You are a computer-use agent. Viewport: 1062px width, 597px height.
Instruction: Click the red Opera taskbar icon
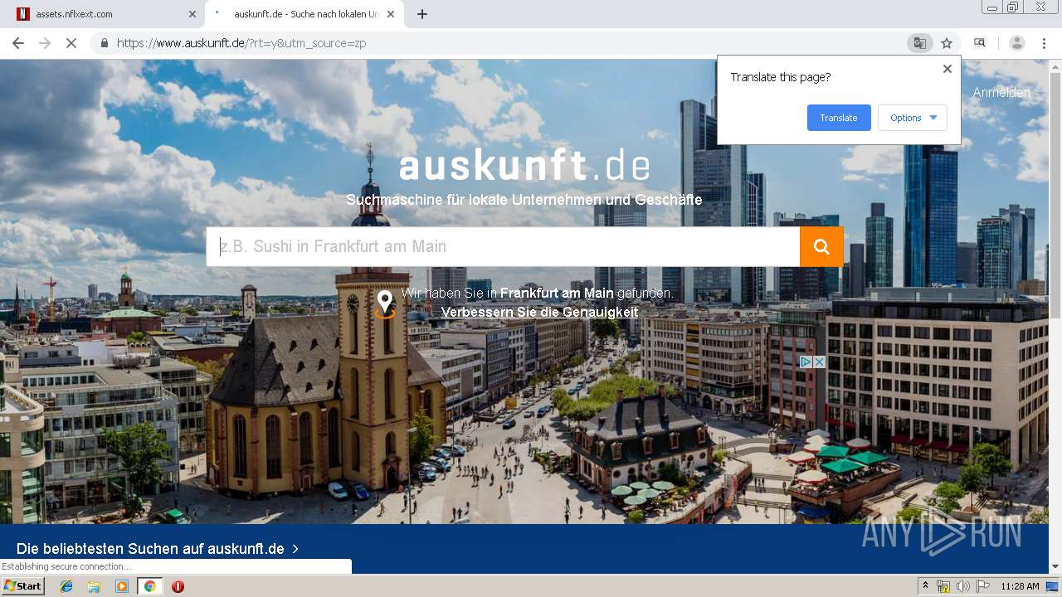click(178, 586)
